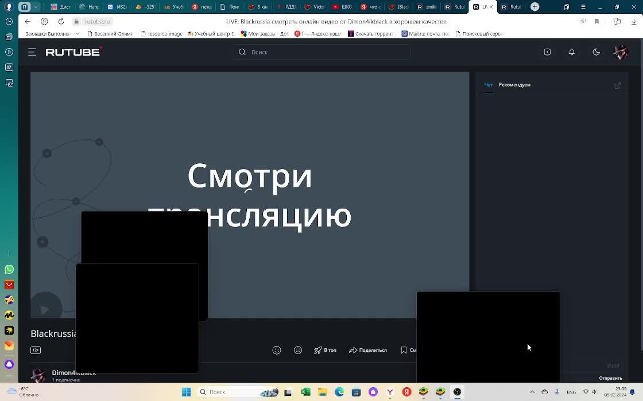The image size is (643, 401).
Task: Open Microsoft Edge from the taskbar
Action: (x=339, y=392)
